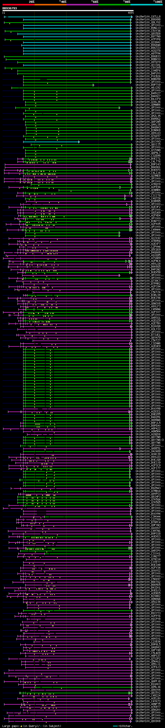Select the UniRef100_A9VSY1 label
Screen dimensions: 165x728
tap(148, 639)
